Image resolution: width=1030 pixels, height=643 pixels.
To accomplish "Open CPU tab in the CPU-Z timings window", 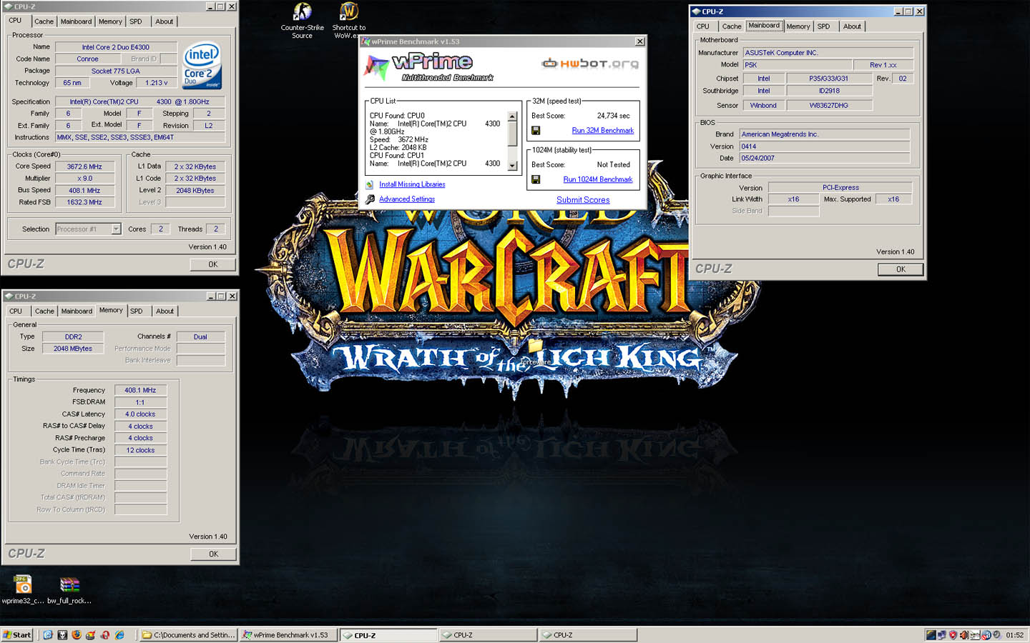I will tap(16, 311).
